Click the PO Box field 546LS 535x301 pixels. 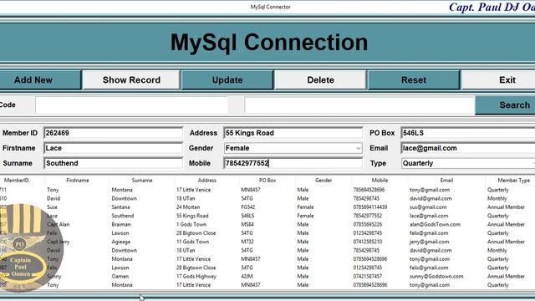(x=468, y=133)
